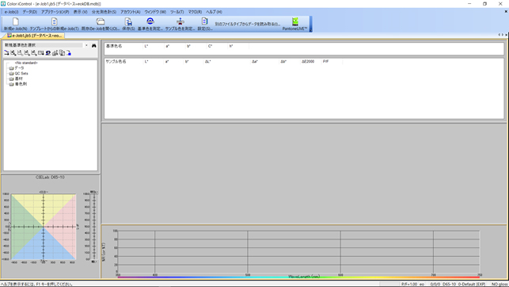Click the 基準色名 column header
Image resolution: width=509 pixels, height=287 pixels.
click(x=123, y=46)
